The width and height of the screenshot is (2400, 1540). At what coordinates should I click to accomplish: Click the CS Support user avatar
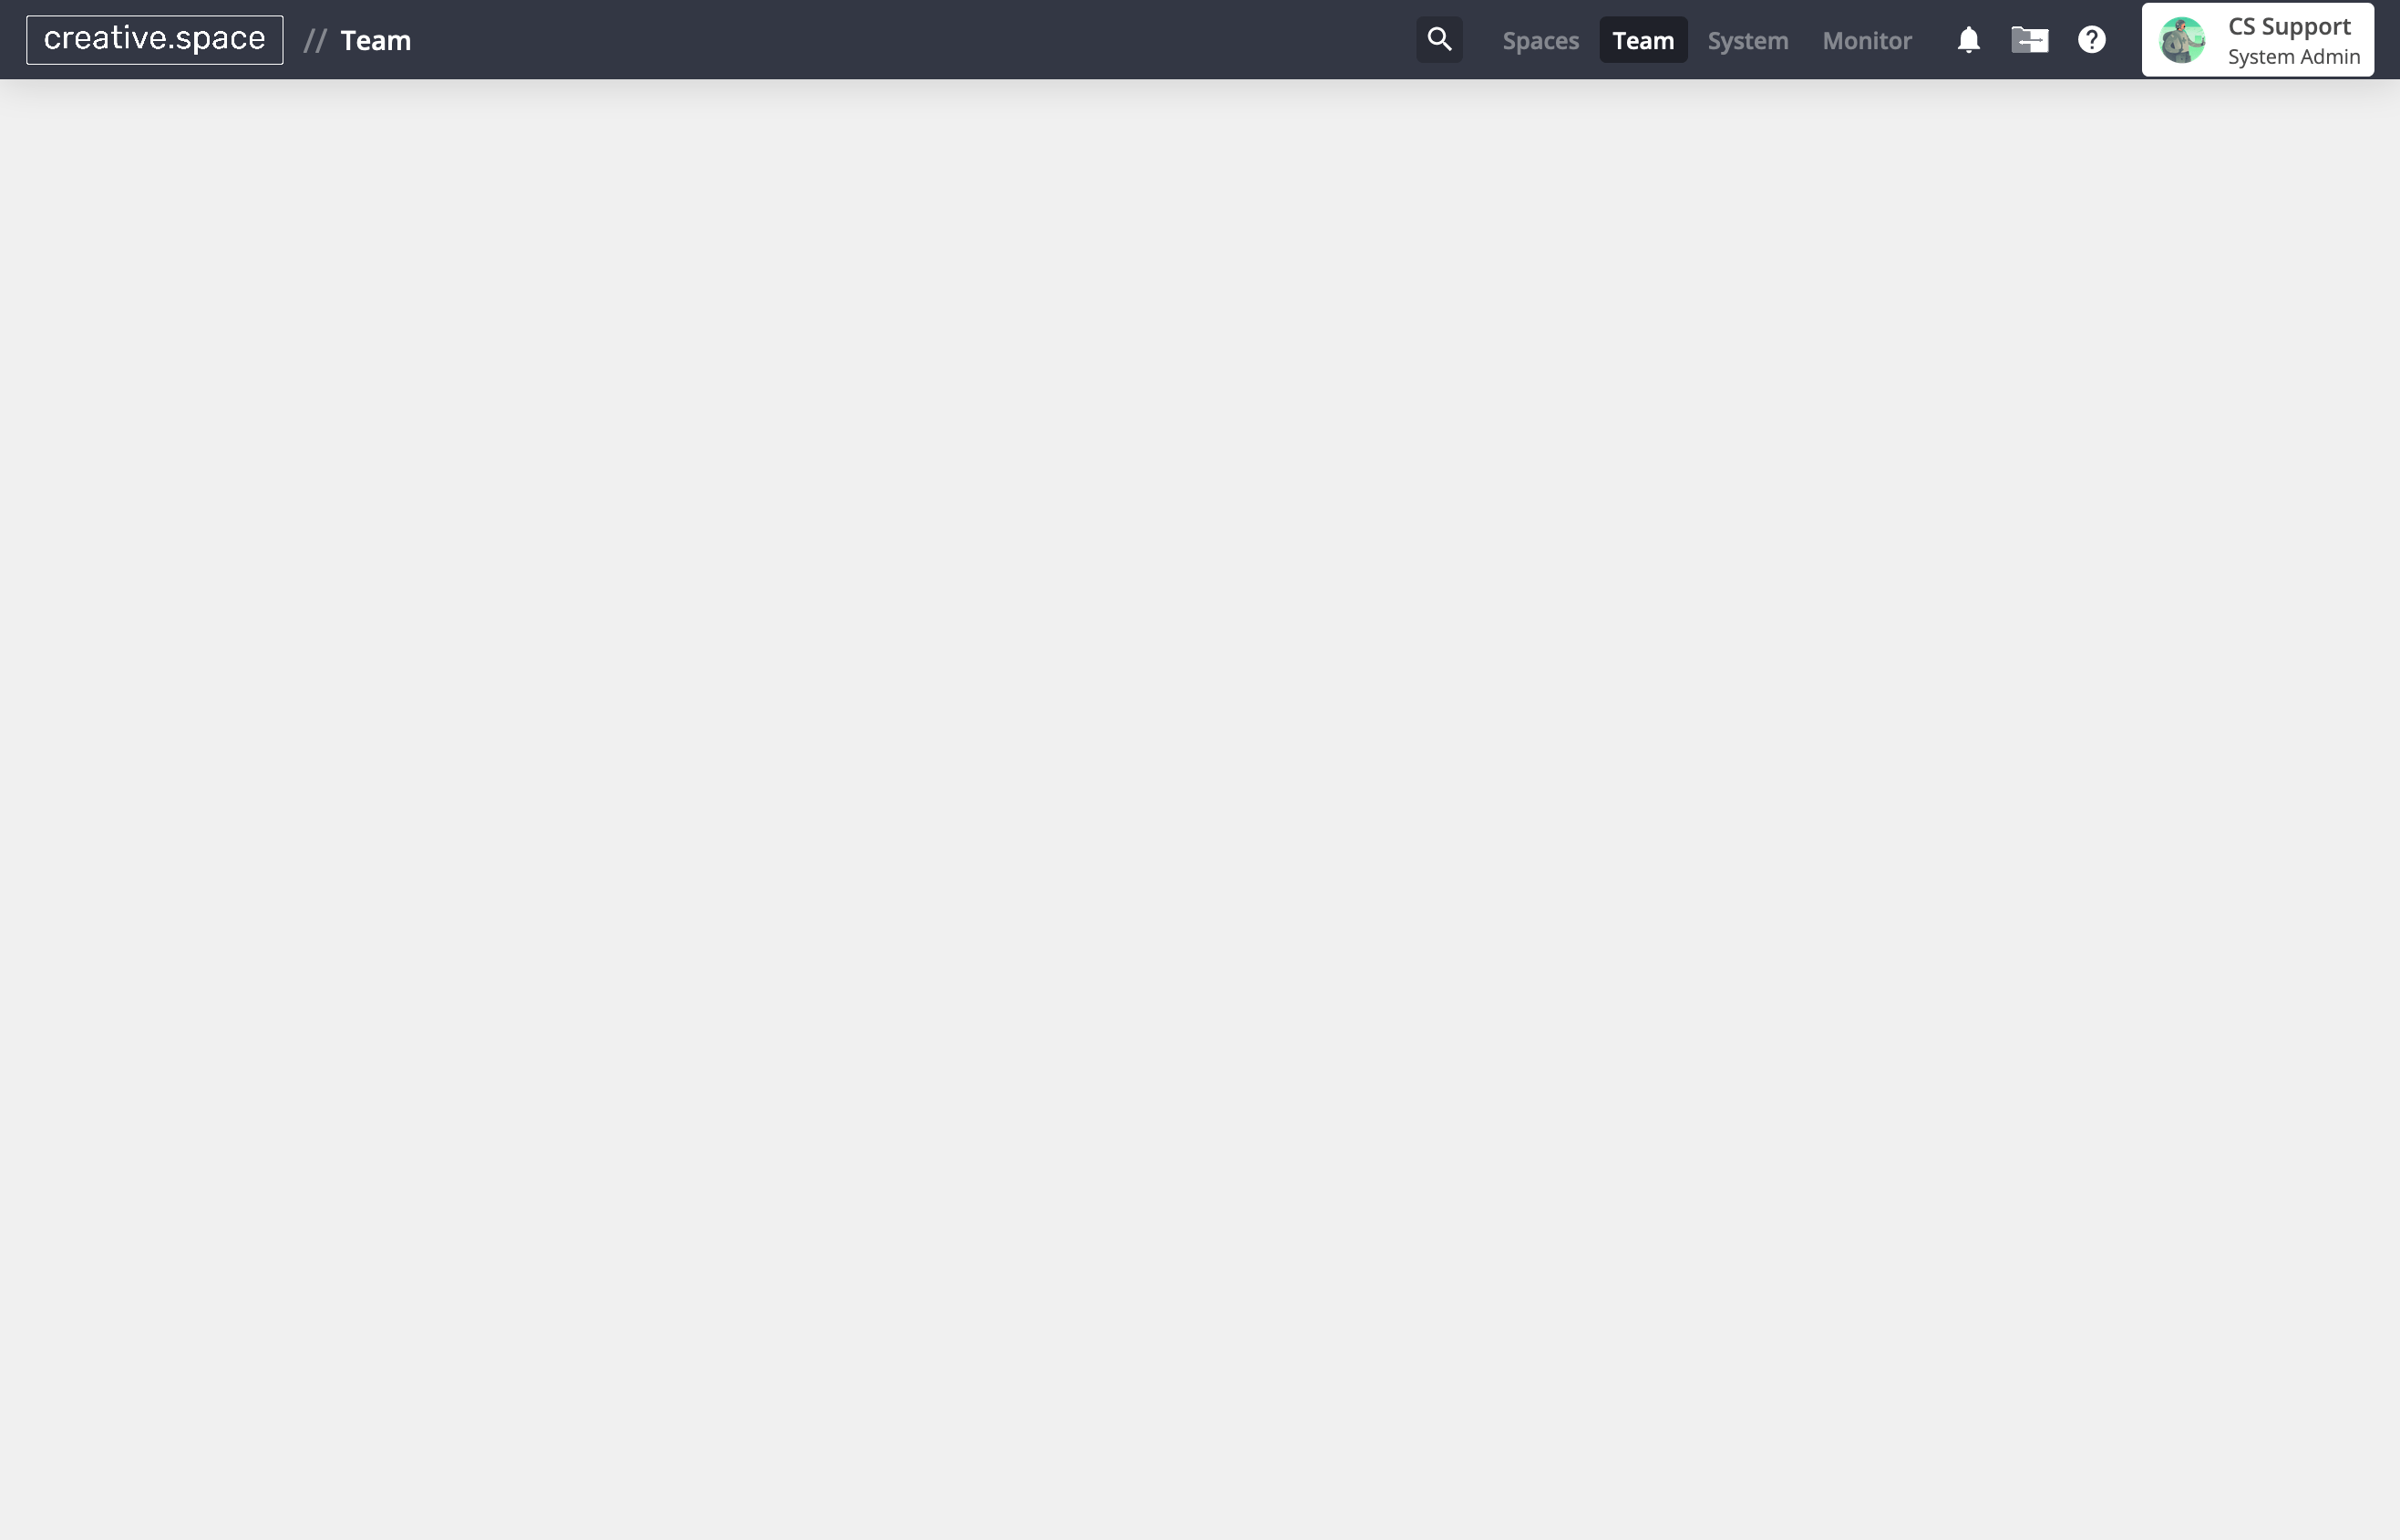click(x=2183, y=38)
